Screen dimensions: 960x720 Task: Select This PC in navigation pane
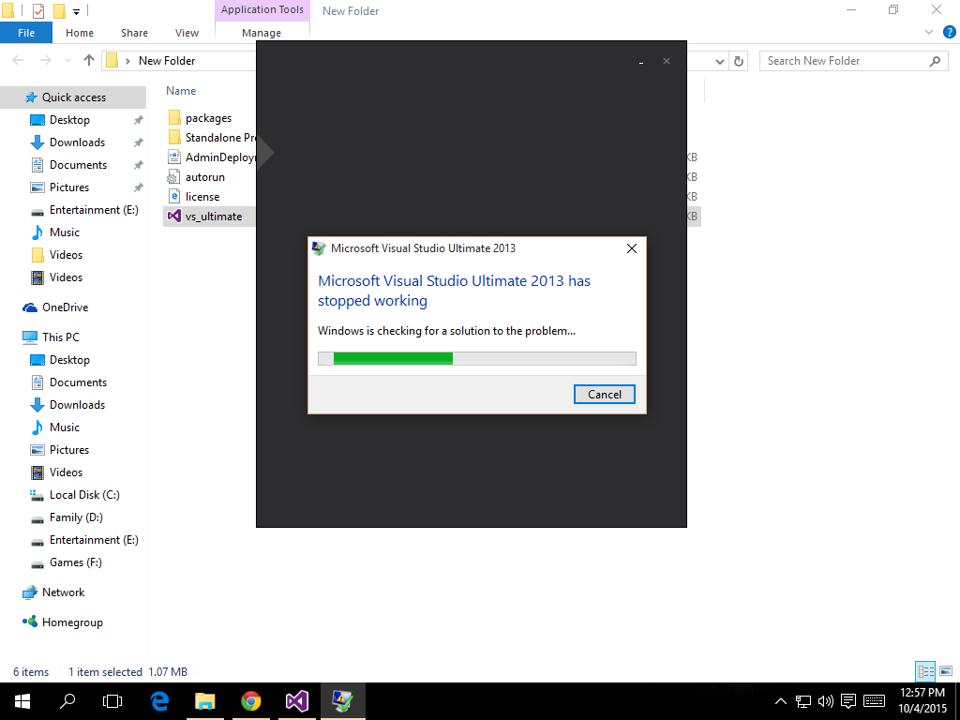pos(61,337)
